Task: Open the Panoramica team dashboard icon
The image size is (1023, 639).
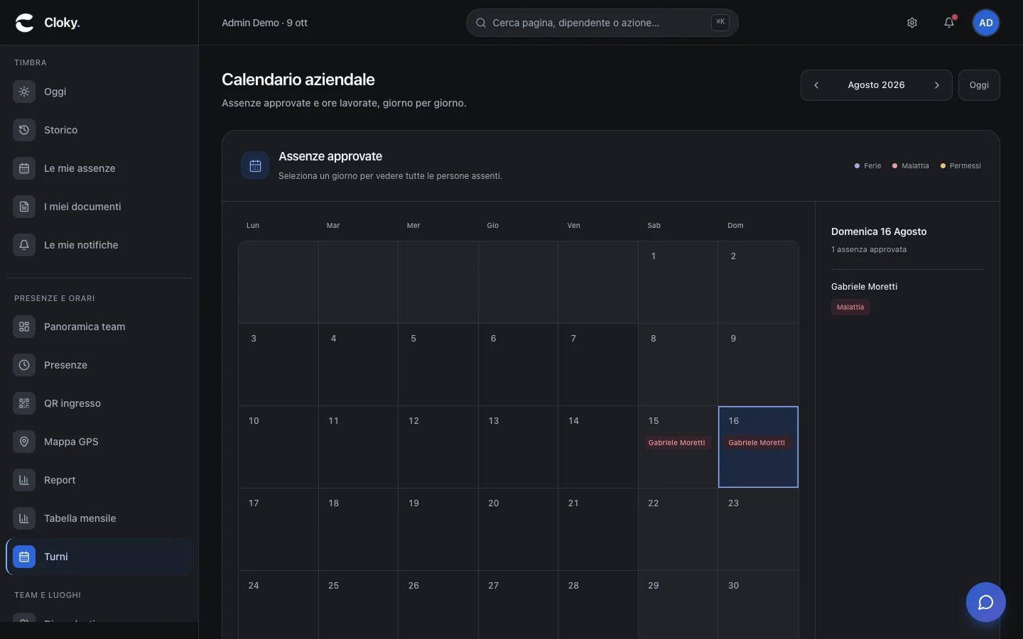Action: coord(24,327)
